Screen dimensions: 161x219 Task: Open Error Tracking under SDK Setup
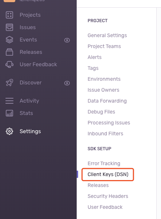104,163
